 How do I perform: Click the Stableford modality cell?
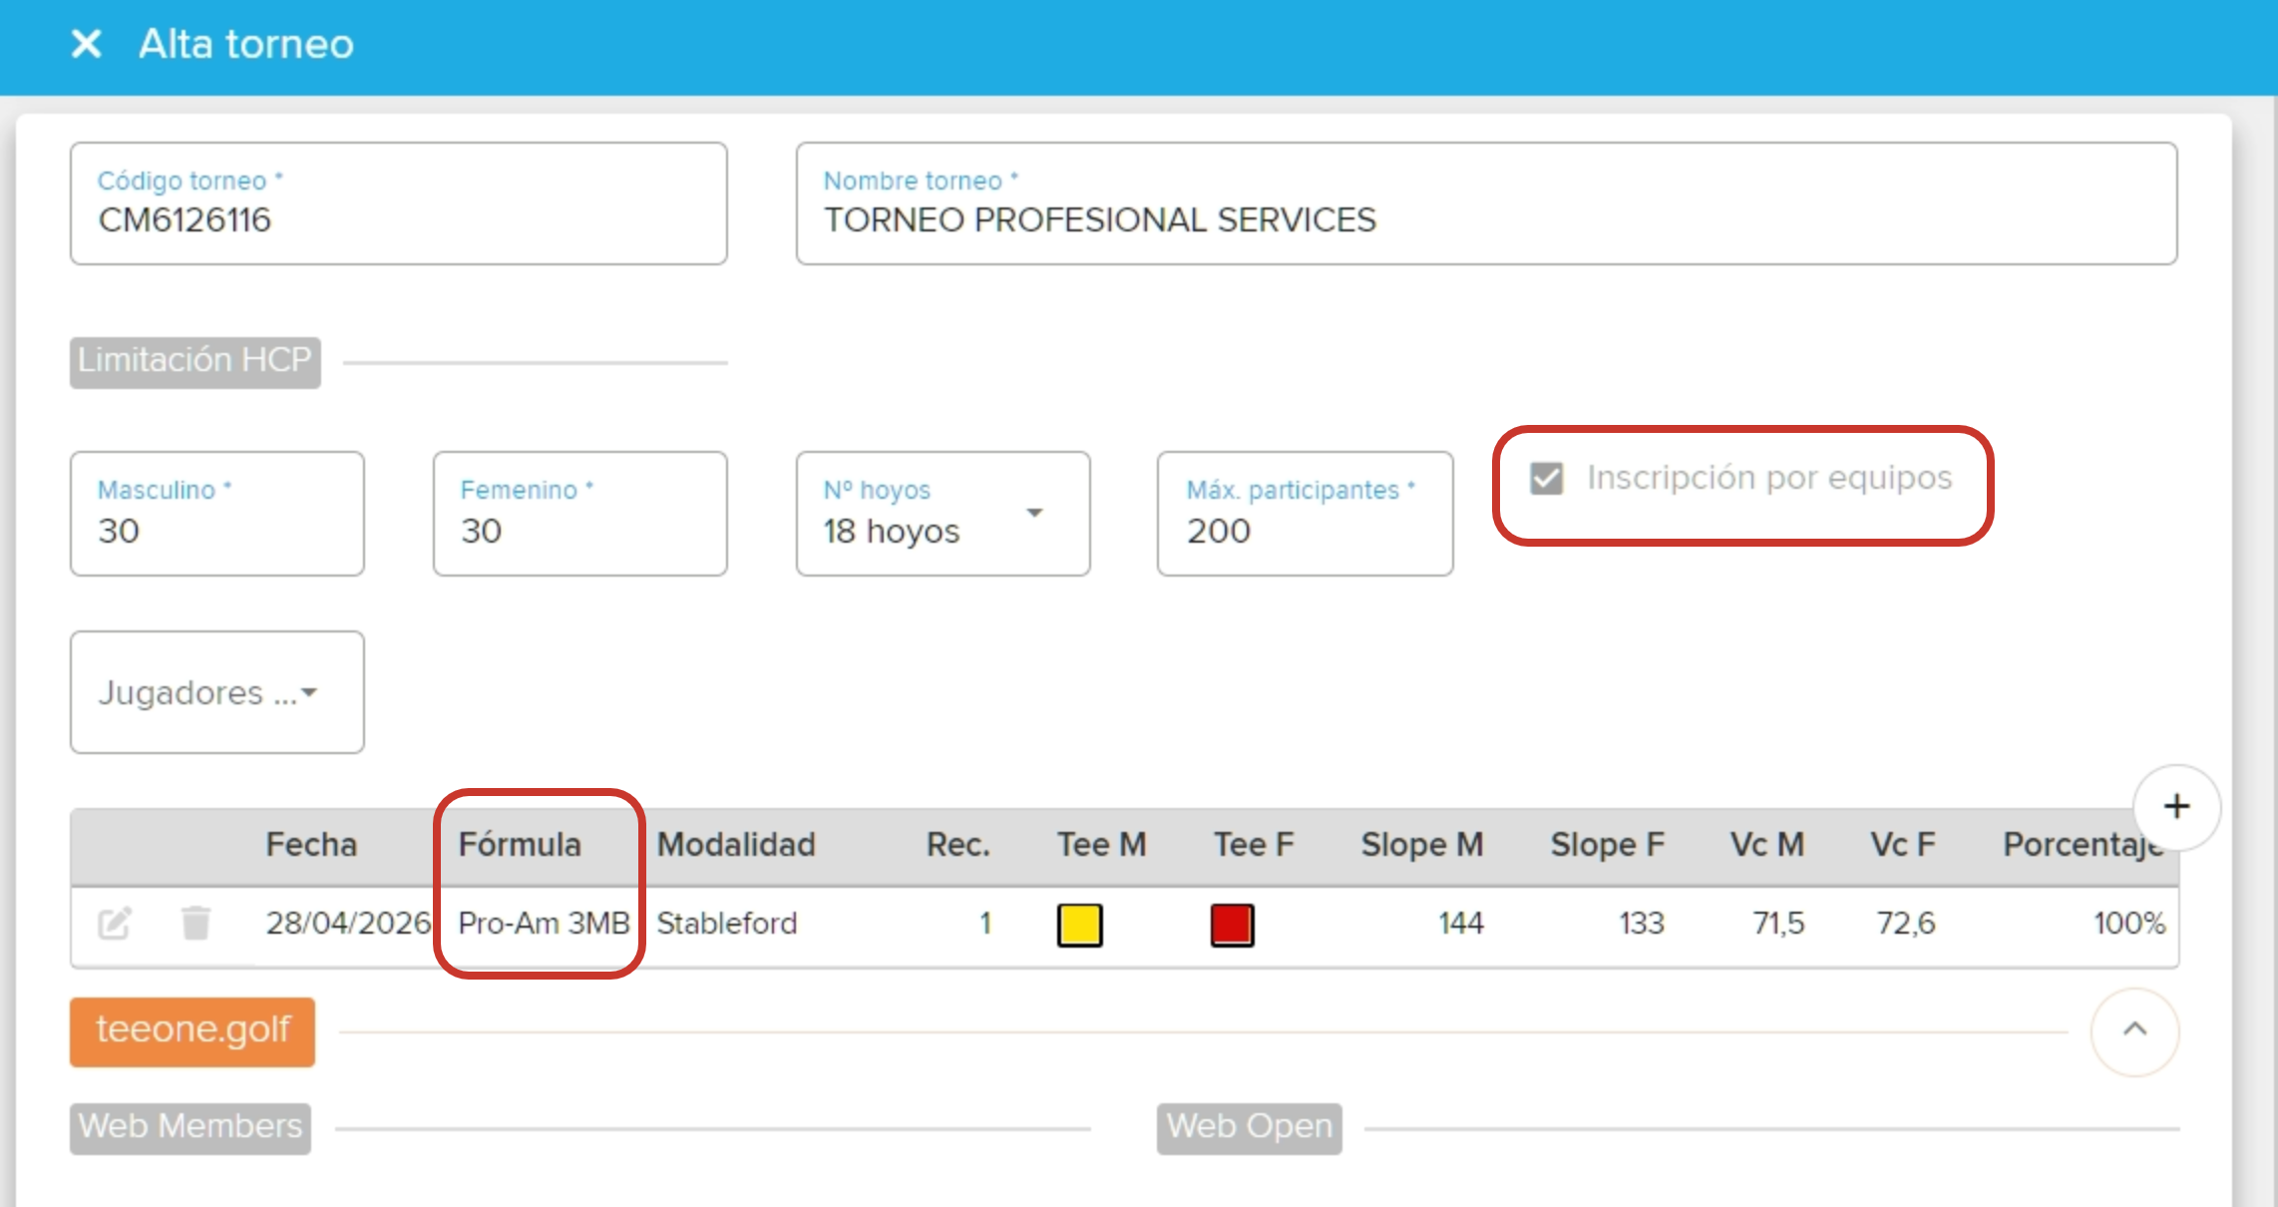point(726,924)
